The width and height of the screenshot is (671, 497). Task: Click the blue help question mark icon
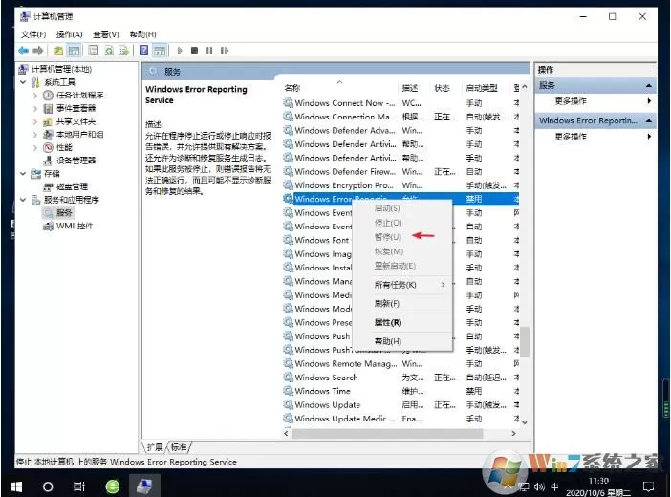pyautogui.click(x=144, y=51)
